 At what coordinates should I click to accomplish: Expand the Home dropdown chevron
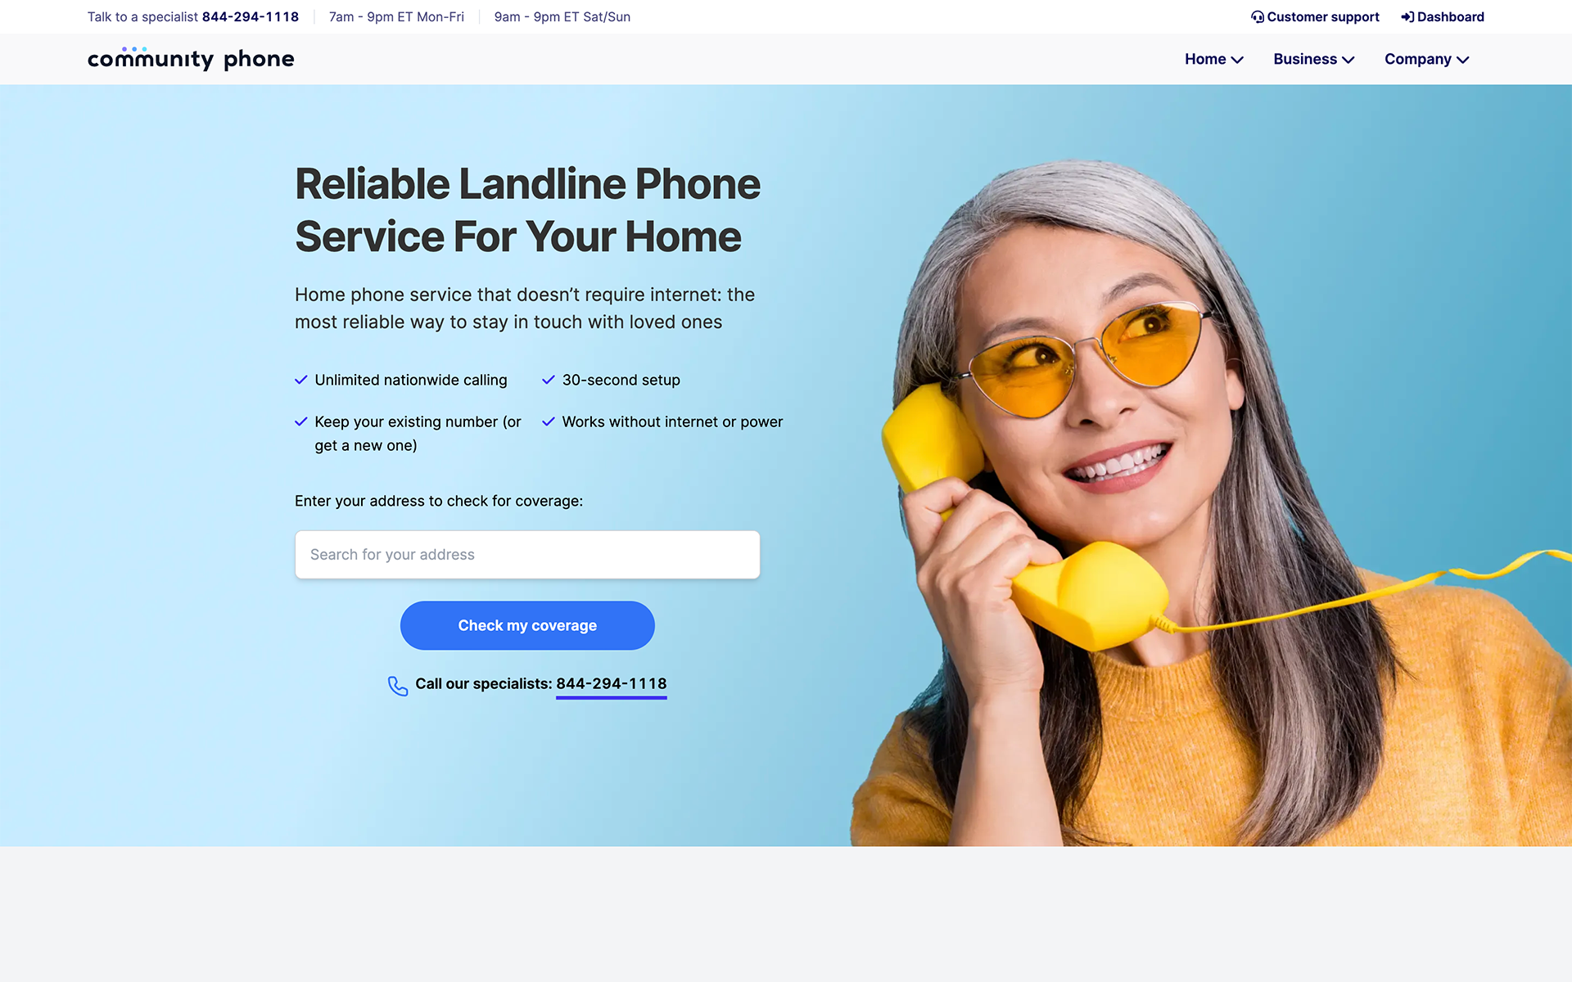tap(1237, 60)
